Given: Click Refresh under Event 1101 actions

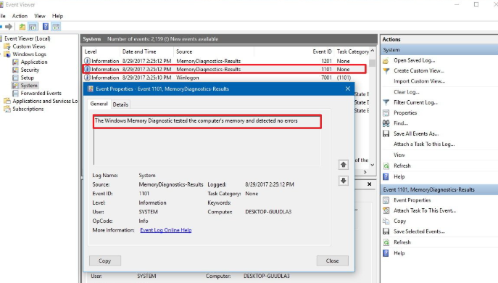Looking at the screenshot, I should coord(402,242).
